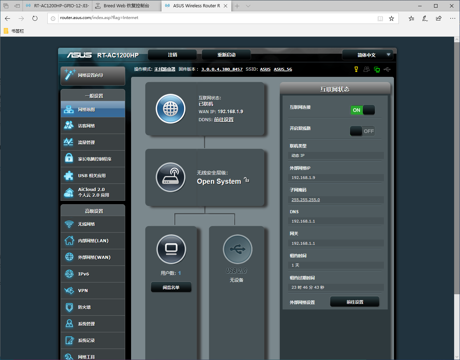
Task: Click the browser refresh button
Action: tap(35, 18)
